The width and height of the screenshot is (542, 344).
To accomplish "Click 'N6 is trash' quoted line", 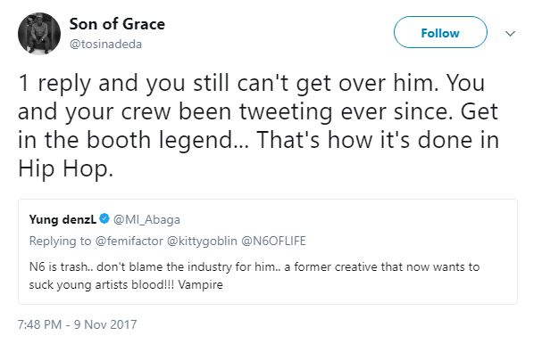I will click(x=59, y=266).
